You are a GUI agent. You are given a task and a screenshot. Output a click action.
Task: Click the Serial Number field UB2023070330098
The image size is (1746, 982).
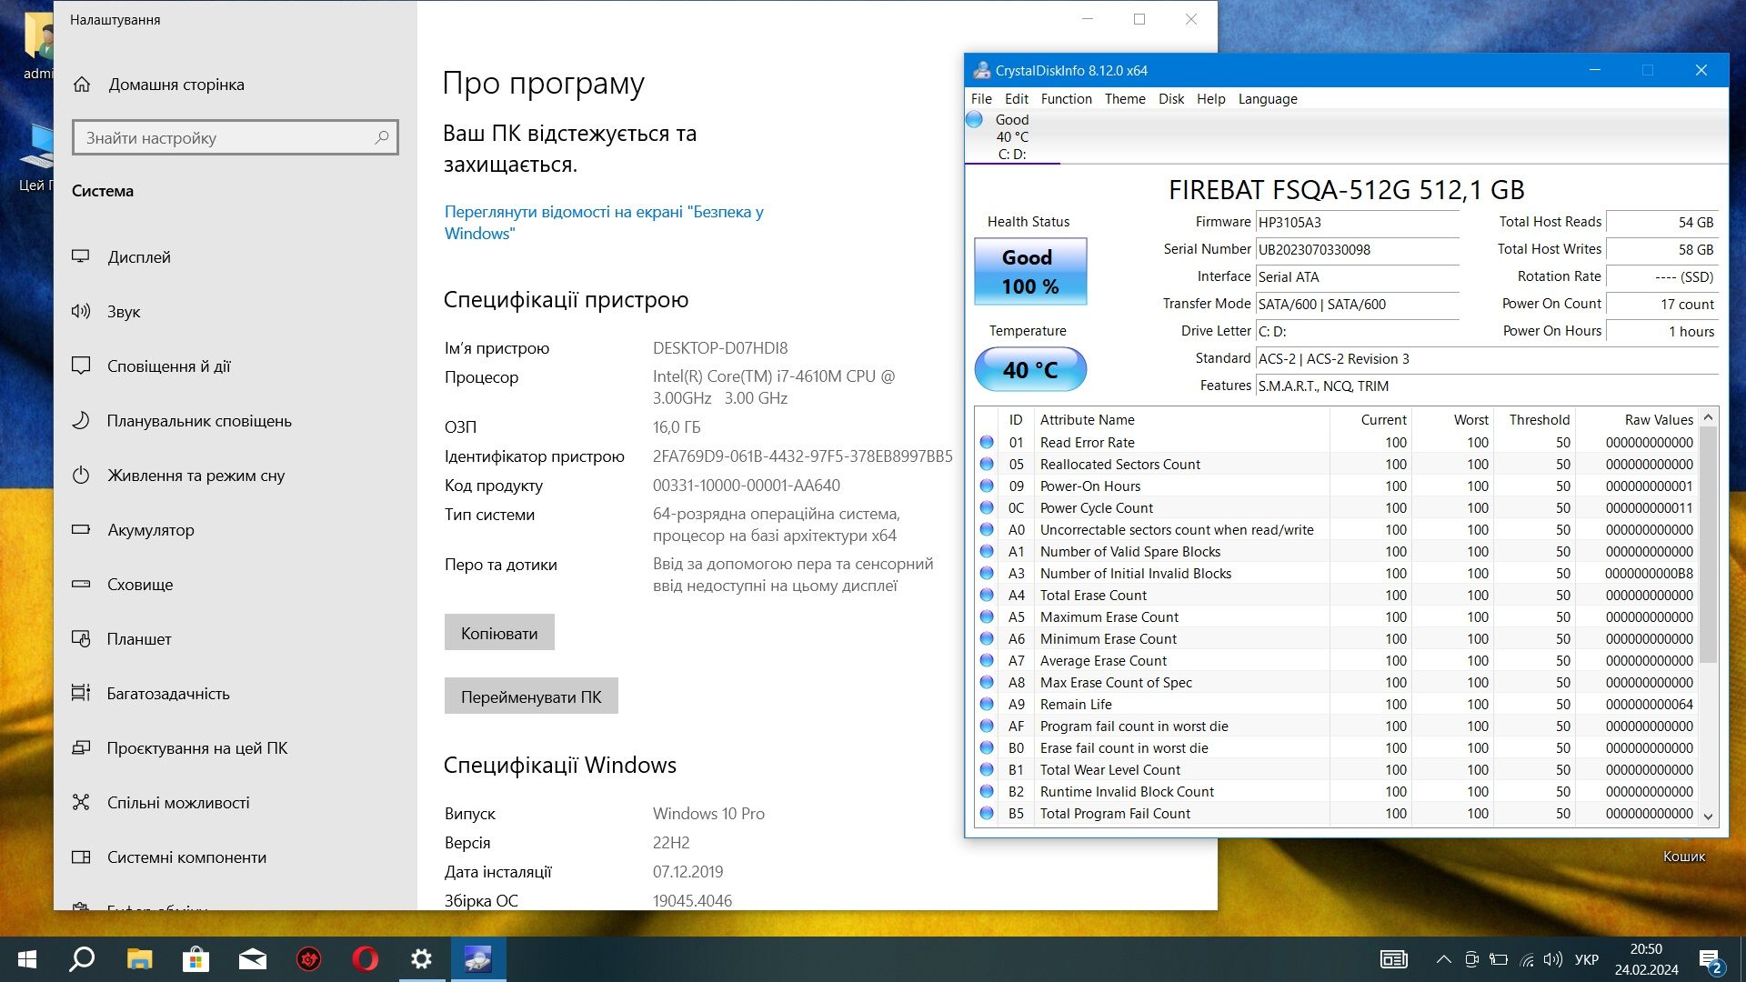pyautogui.click(x=1357, y=249)
